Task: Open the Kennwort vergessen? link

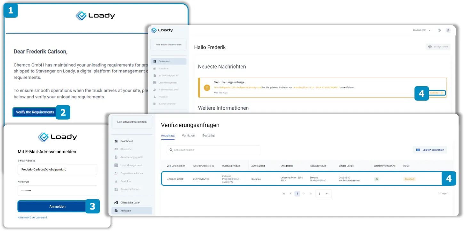Action: pos(32,217)
